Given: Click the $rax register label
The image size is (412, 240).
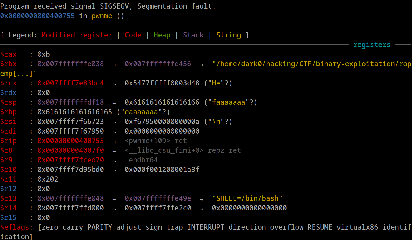Looking at the screenshot, I should pyautogui.click(x=8, y=54).
